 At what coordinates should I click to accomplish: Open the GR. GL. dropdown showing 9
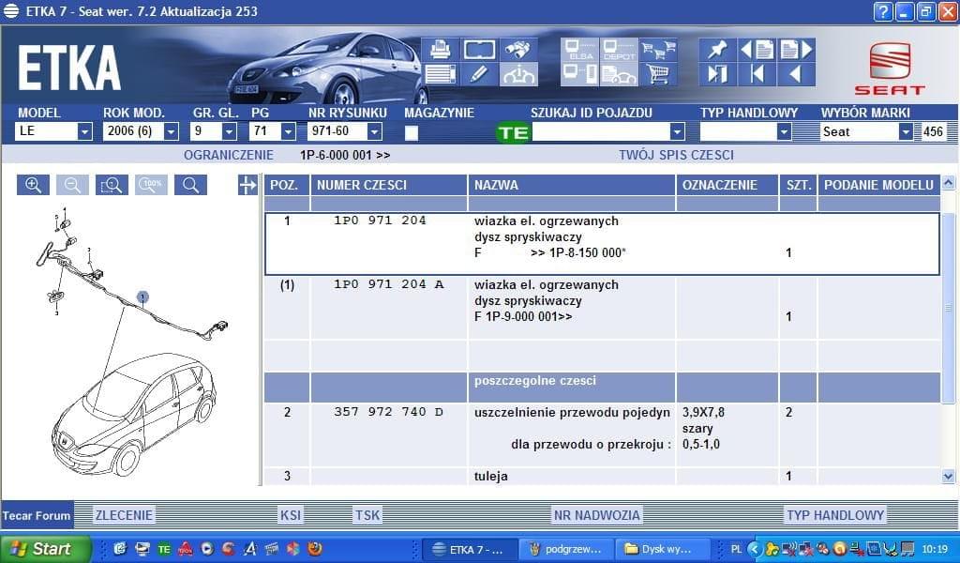(x=230, y=131)
